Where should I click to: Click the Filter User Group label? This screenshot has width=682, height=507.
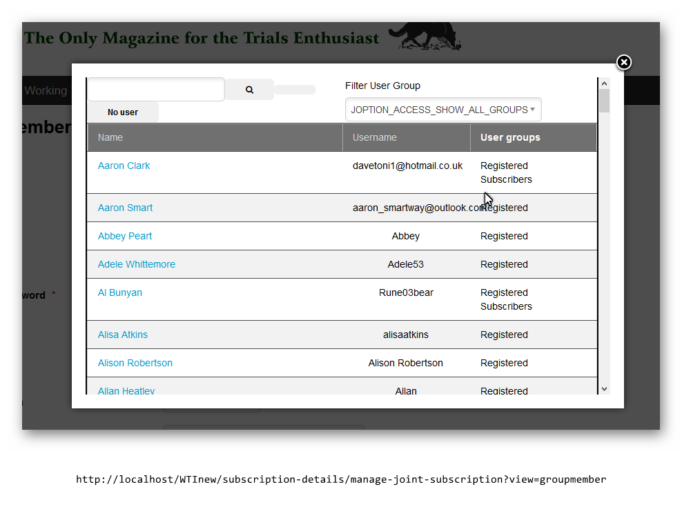[x=382, y=86]
